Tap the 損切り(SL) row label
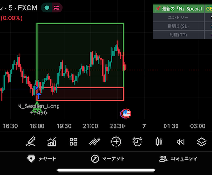Viewport: 212px width, 175px height. (x=178, y=26)
